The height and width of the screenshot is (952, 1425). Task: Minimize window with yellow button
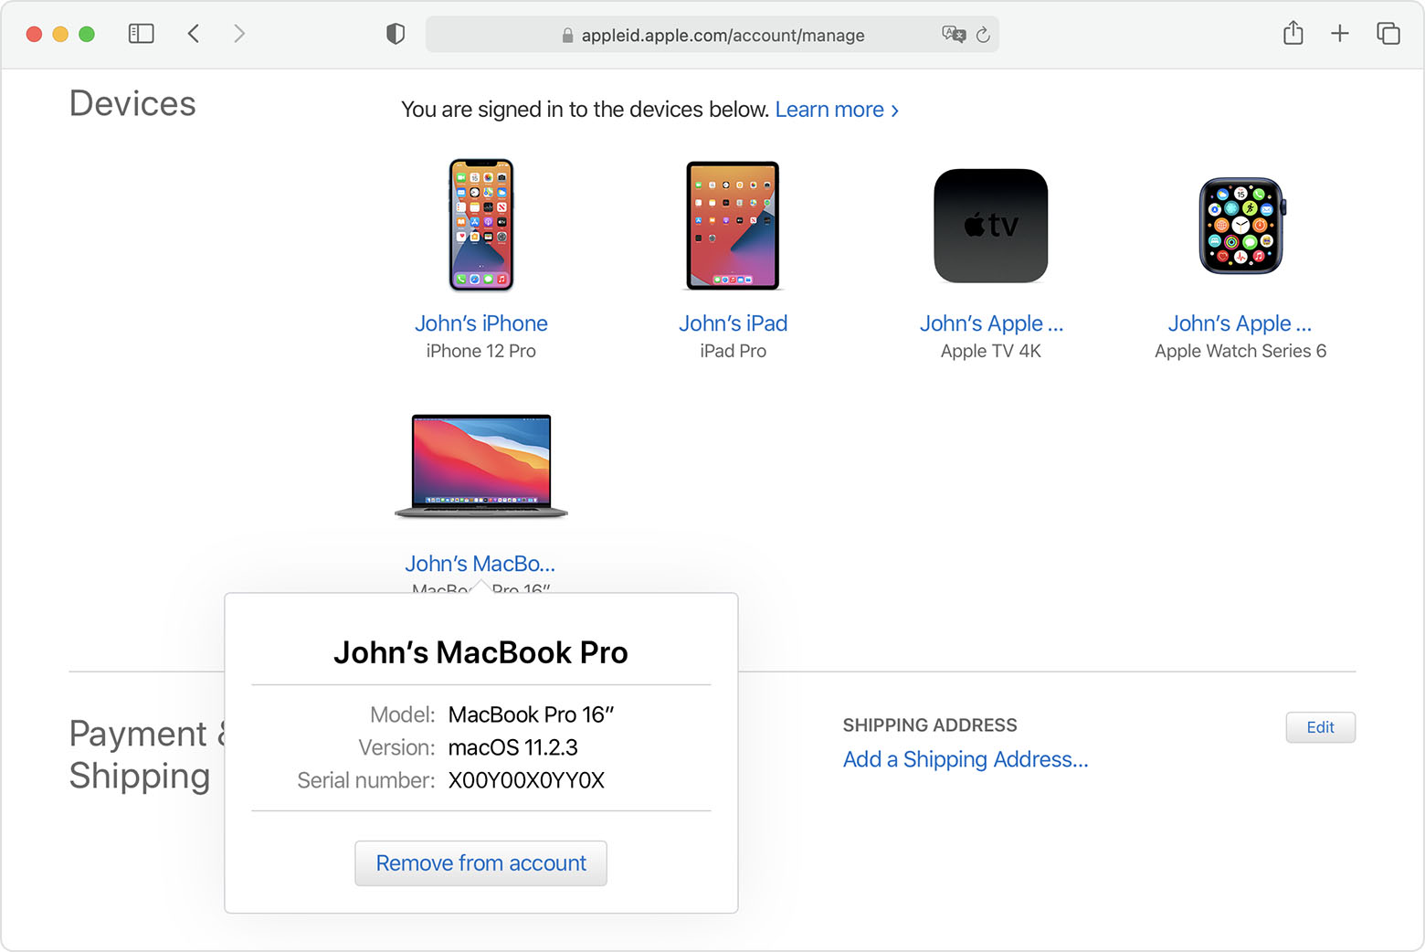60,34
